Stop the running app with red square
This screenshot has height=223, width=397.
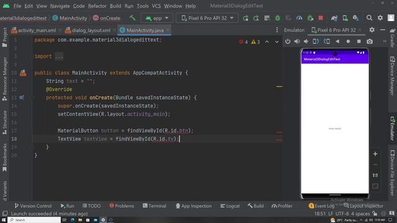click(x=321, y=18)
